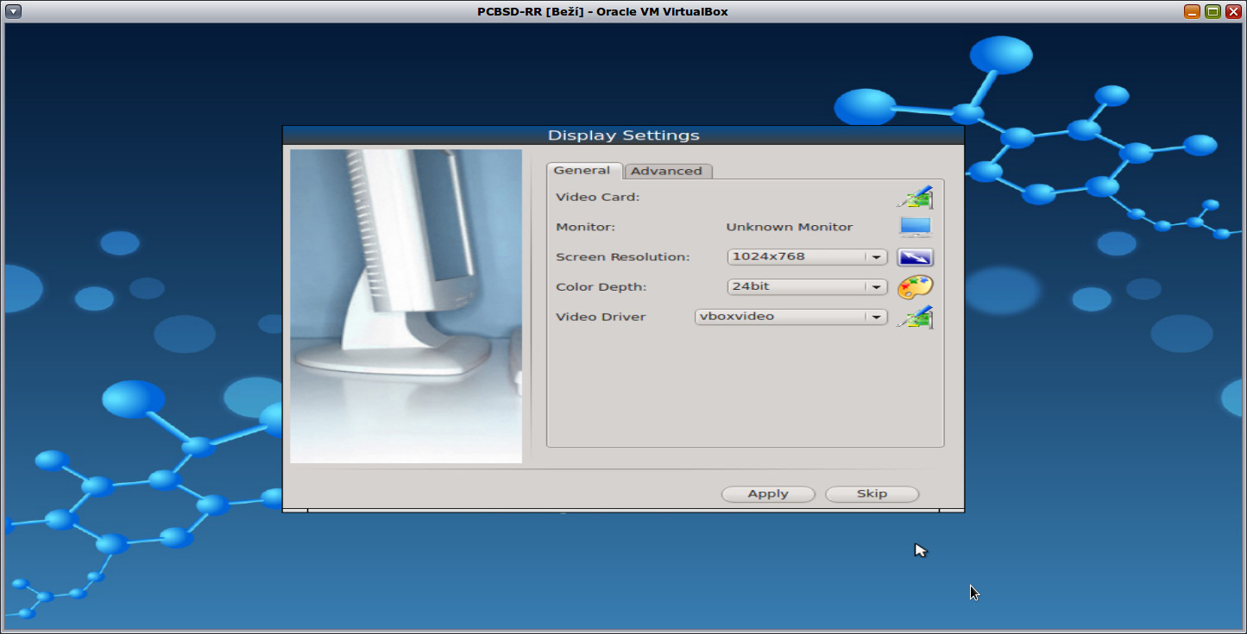Click the Monitor display icon
The height and width of the screenshot is (634, 1247).
[x=915, y=226]
